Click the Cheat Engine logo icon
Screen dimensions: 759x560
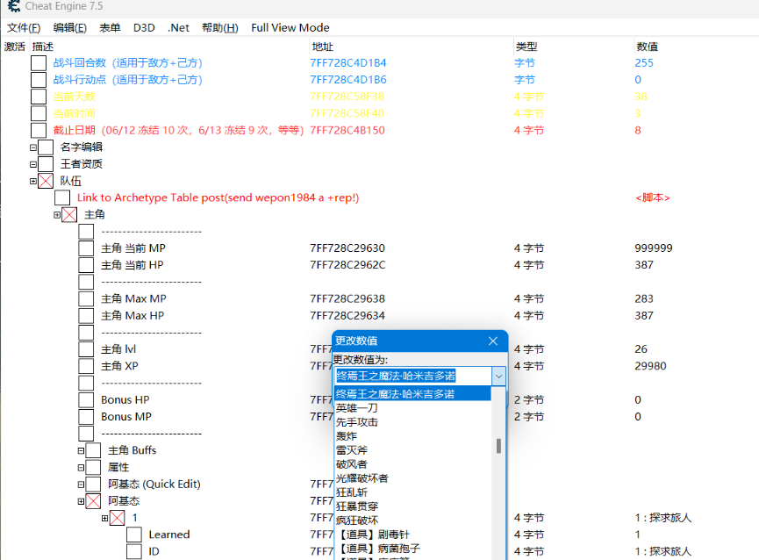click(13, 7)
